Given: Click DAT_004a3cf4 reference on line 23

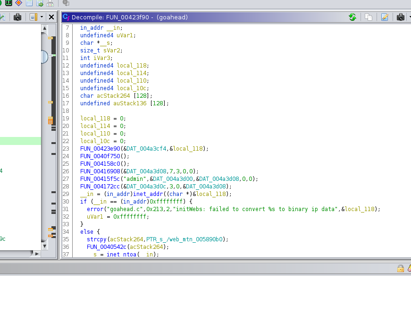Looking at the screenshot, I should coord(147,149).
